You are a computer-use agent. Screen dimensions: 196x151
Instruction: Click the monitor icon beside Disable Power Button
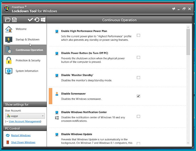(x=57, y=53)
